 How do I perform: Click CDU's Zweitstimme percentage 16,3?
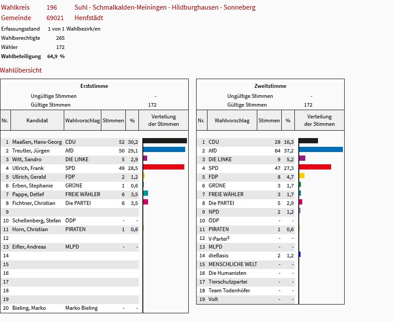(289, 142)
